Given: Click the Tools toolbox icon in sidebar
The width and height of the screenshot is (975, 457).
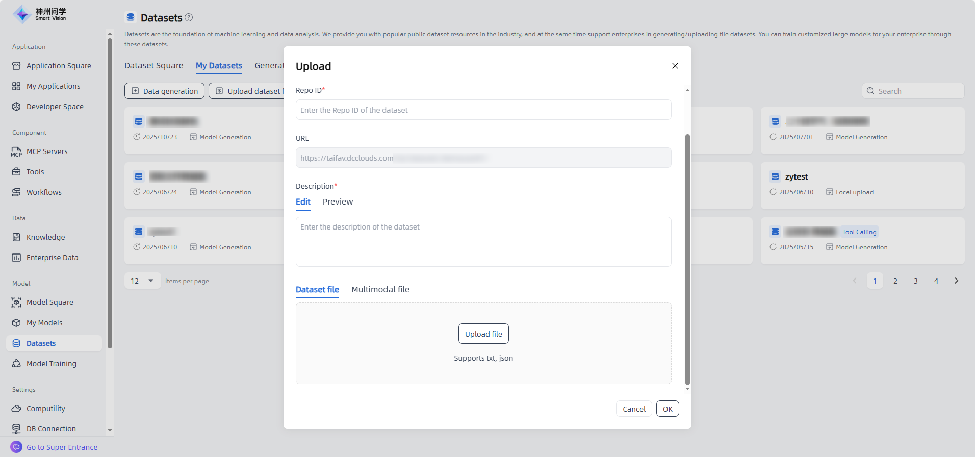Looking at the screenshot, I should click(16, 172).
